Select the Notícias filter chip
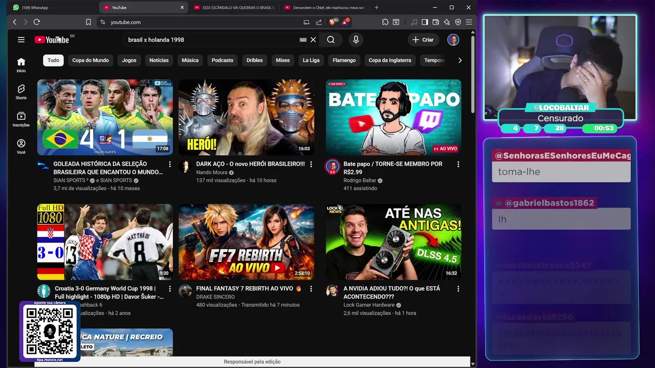Image resolution: width=655 pixels, height=368 pixels. (x=159, y=60)
